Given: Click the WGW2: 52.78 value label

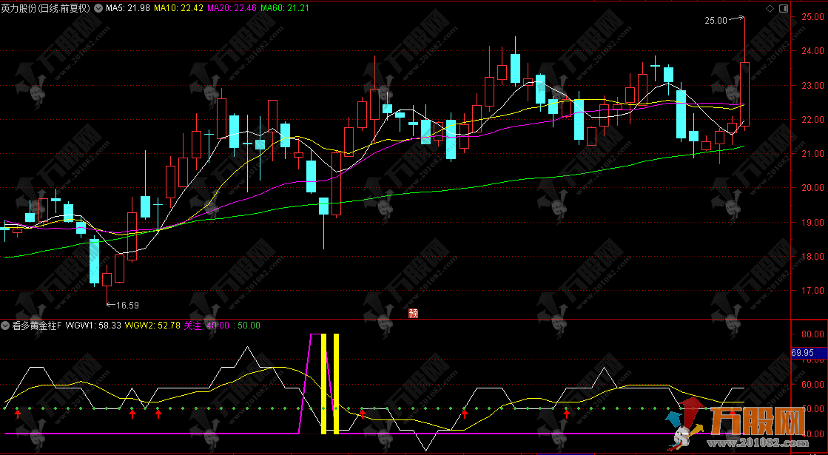Looking at the screenshot, I should click(x=152, y=325).
